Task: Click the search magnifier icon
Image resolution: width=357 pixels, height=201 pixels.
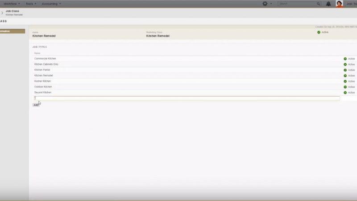Action: coord(319,4)
